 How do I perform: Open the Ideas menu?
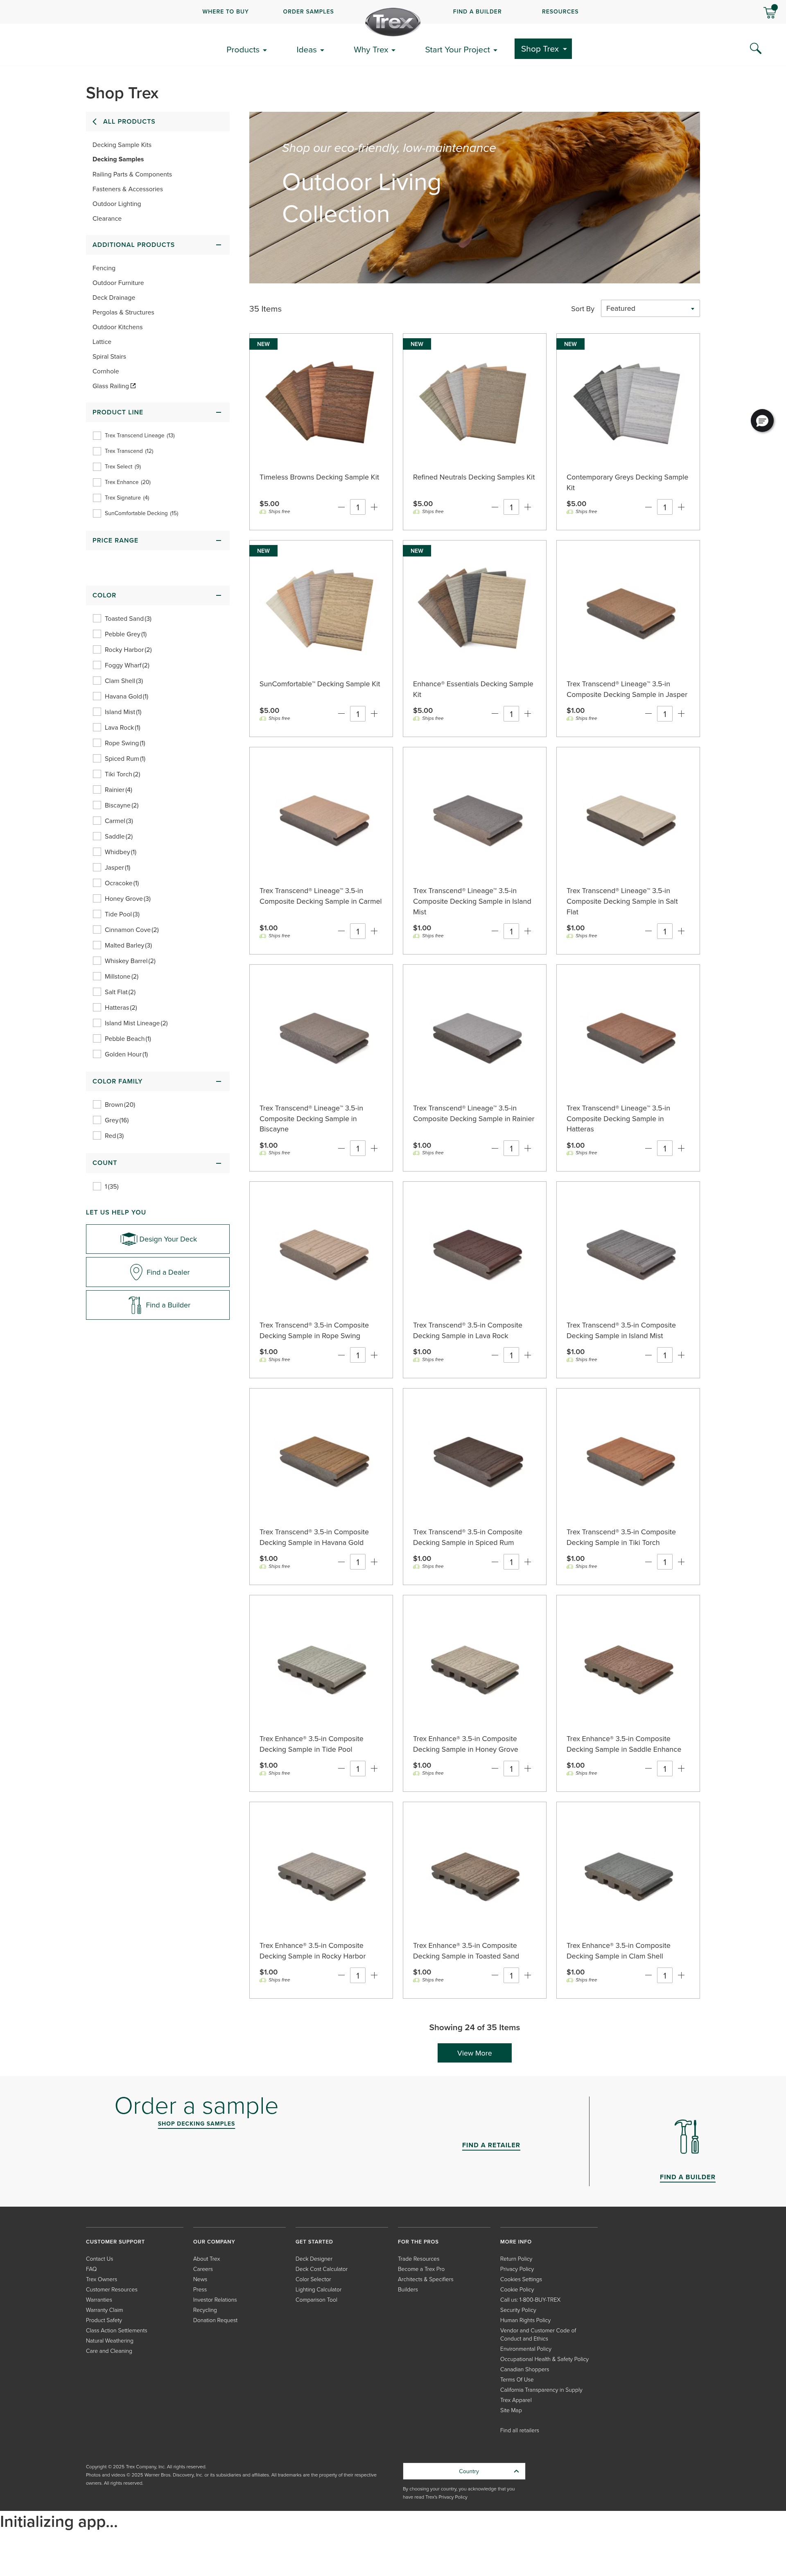click(310, 49)
